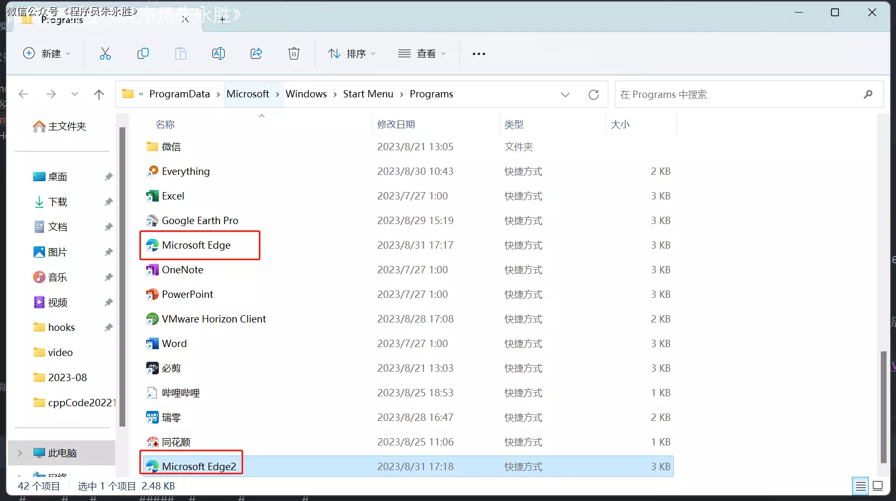Click the Cut scissors icon in toolbar
Screen dimensions: 896x501
pos(105,53)
